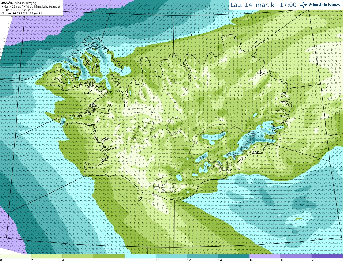
Task: Click the 'Veðurstofa Íslands' name text
Action: [324, 5]
